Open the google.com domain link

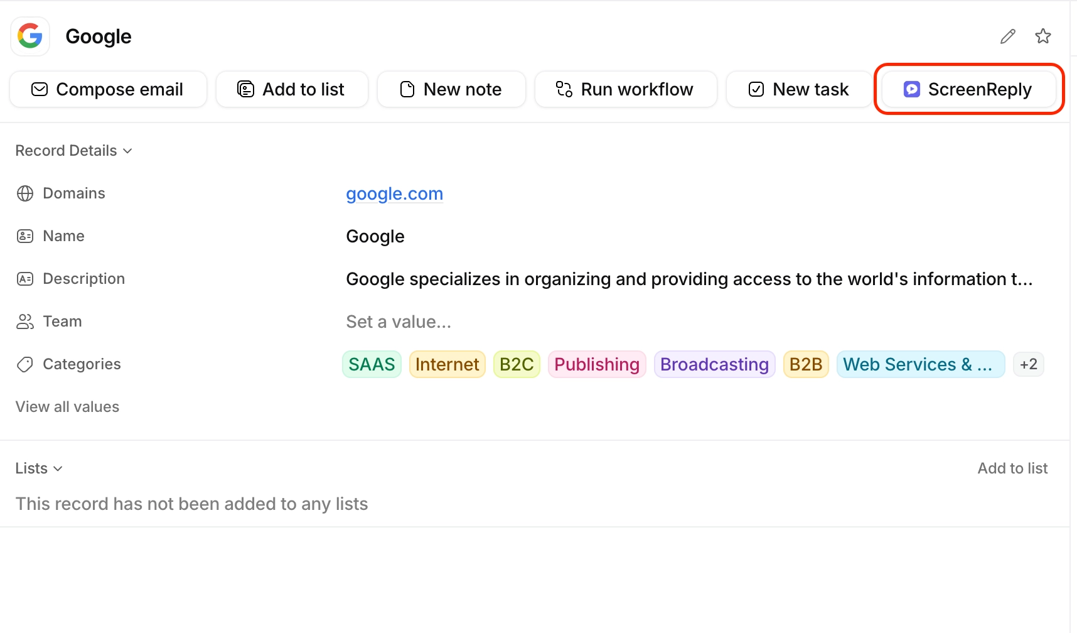tap(395, 193)
